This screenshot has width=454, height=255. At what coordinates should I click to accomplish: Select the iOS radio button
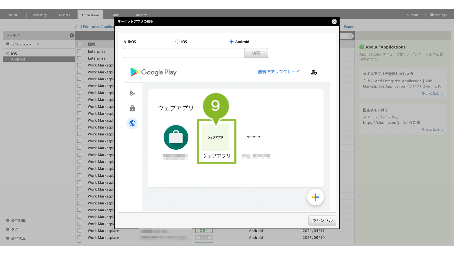tap(177, 42)
